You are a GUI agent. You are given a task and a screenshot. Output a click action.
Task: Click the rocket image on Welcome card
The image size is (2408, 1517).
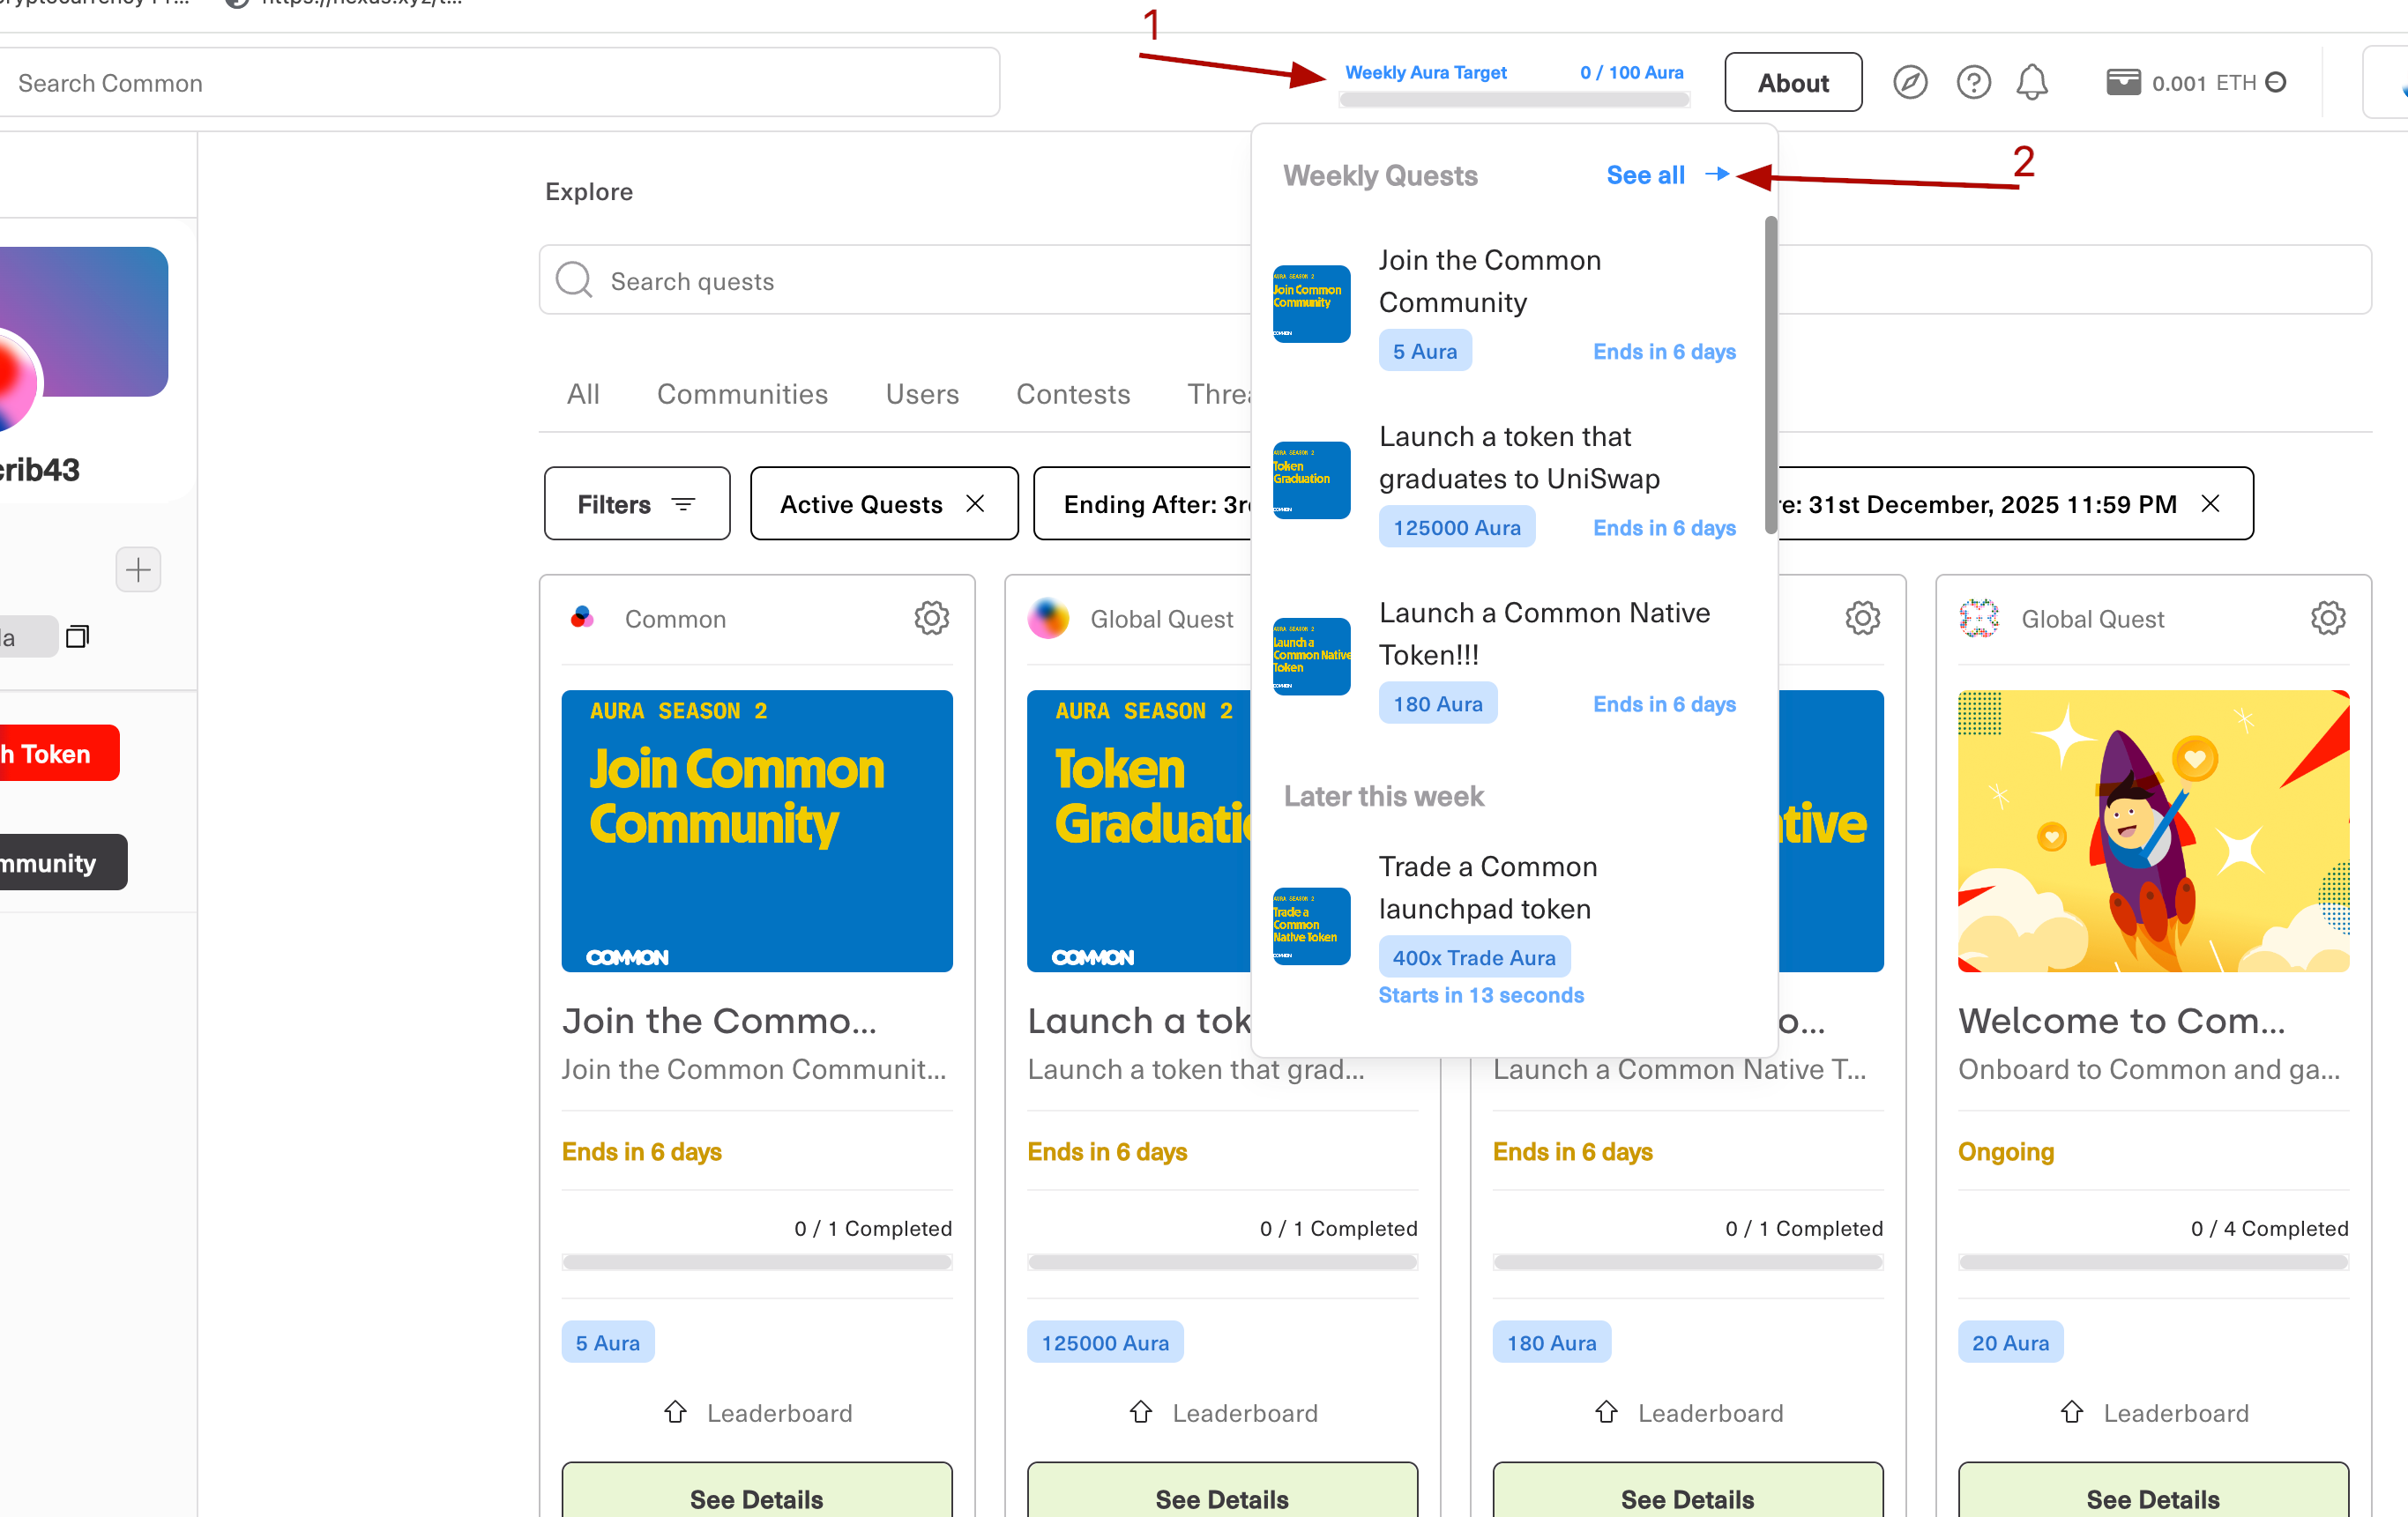point(2153,830)
